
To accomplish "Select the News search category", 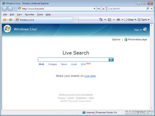I will click(x=64, y=64).
